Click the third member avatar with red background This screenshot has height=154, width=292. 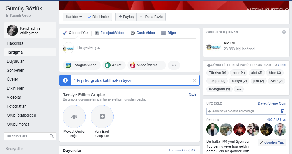pos(240,130)
